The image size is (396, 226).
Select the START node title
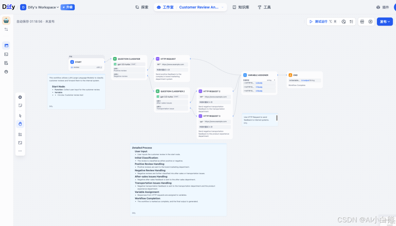point(78,62)
